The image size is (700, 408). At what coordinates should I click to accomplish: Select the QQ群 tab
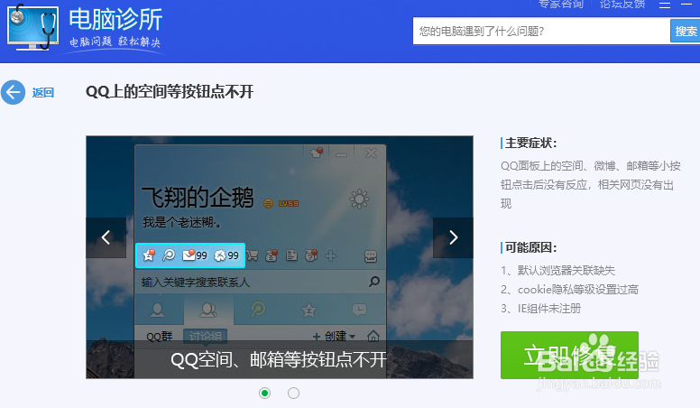(159, 337)
